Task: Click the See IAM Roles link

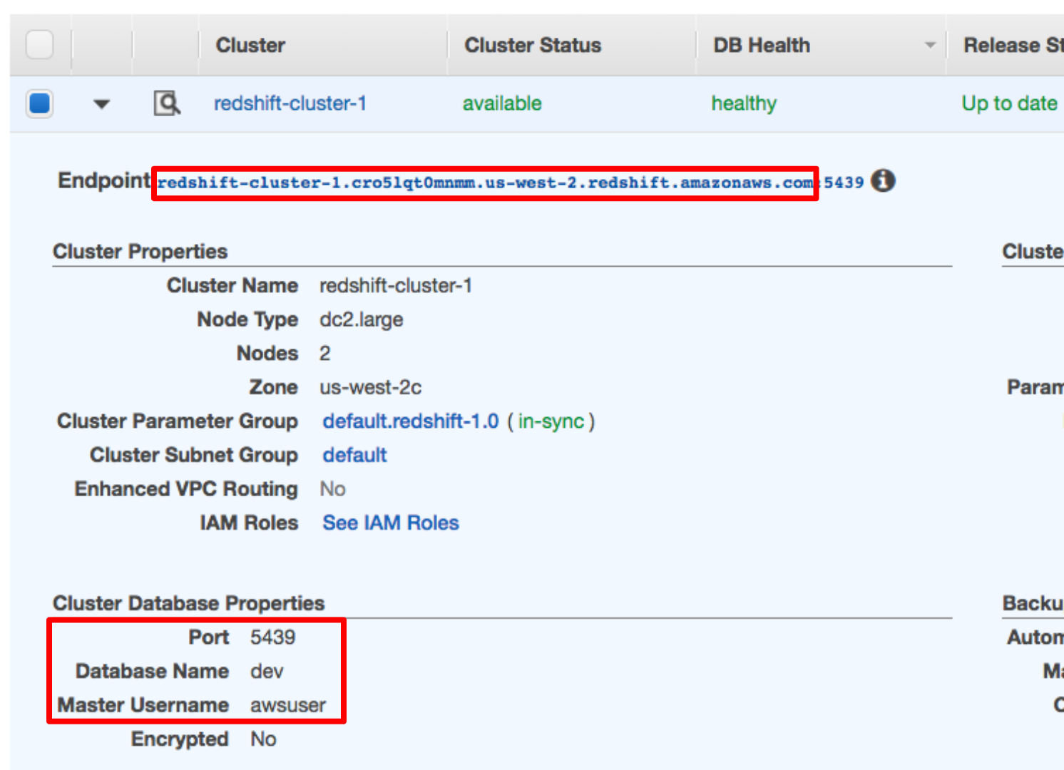Action: 390,523
